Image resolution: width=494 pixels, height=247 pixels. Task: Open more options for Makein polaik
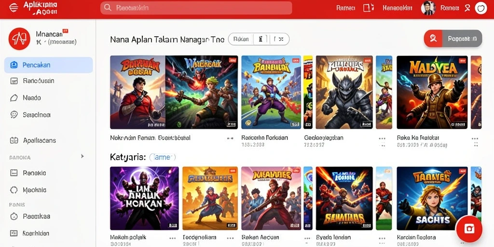pyautogui.click(x=173, y=238)
